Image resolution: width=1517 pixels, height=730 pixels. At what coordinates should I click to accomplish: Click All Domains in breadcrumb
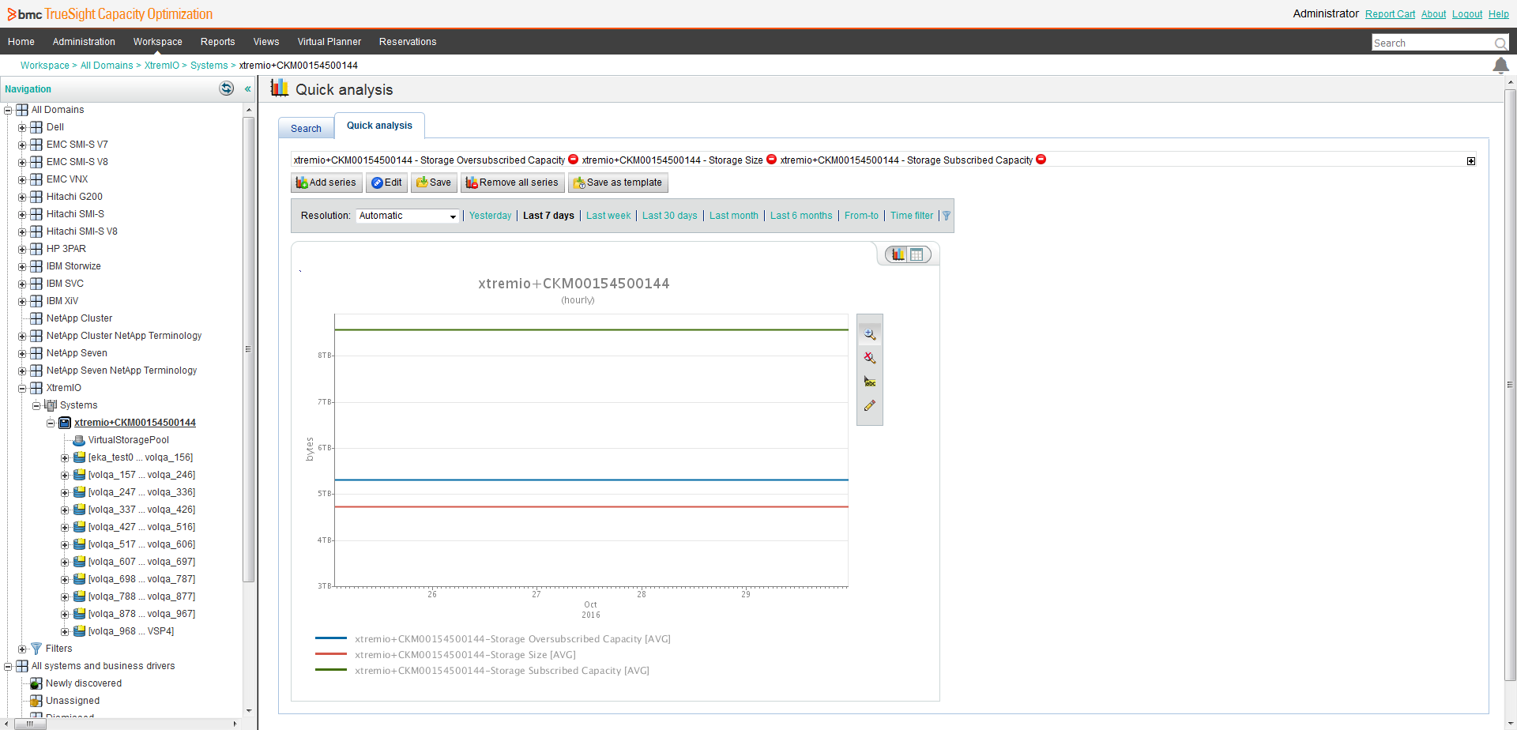107,66
